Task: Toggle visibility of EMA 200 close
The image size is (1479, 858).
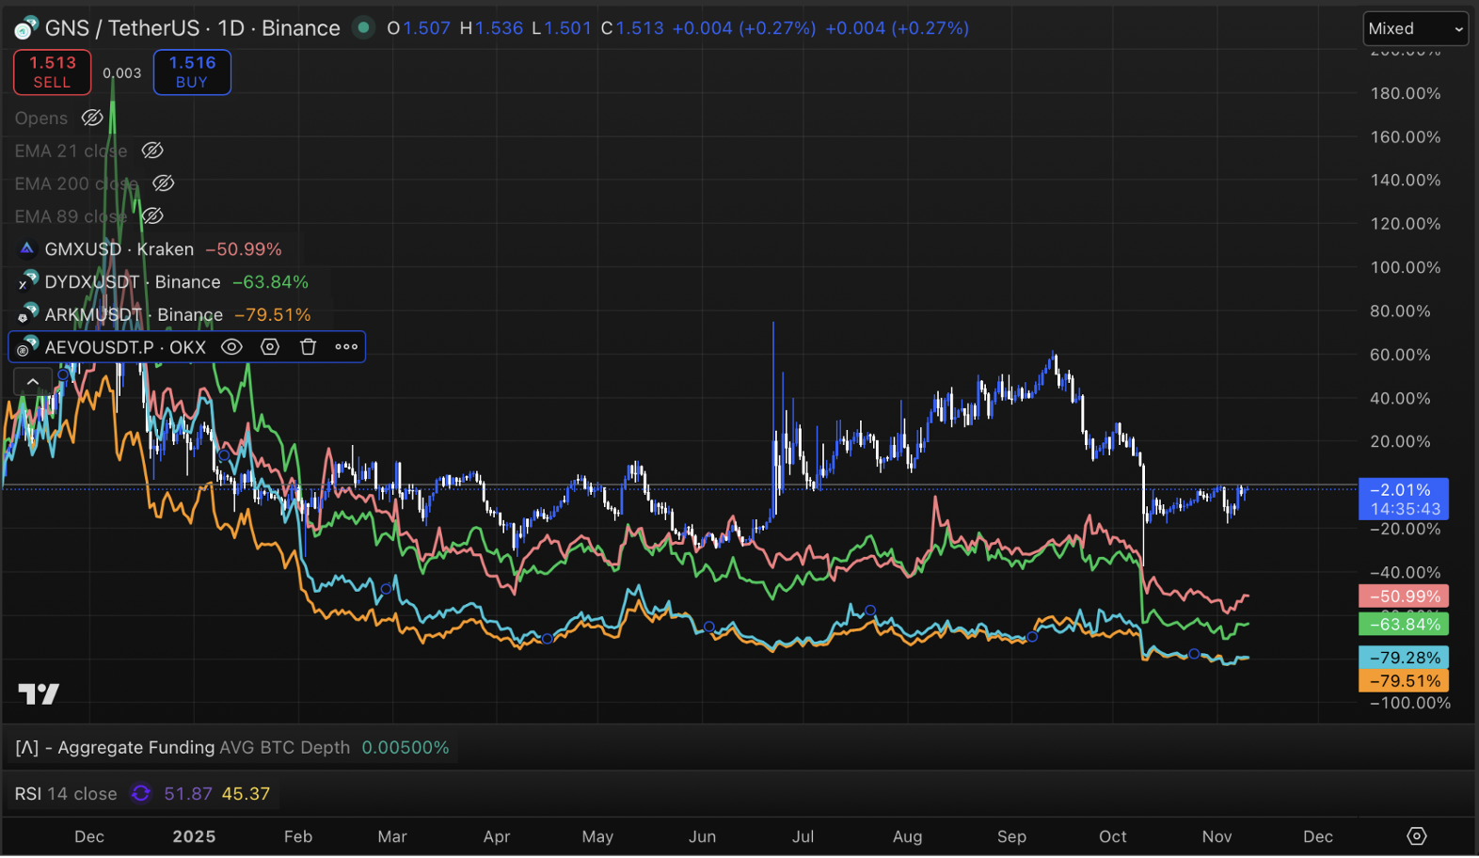Action: click(x=163, y=183)
